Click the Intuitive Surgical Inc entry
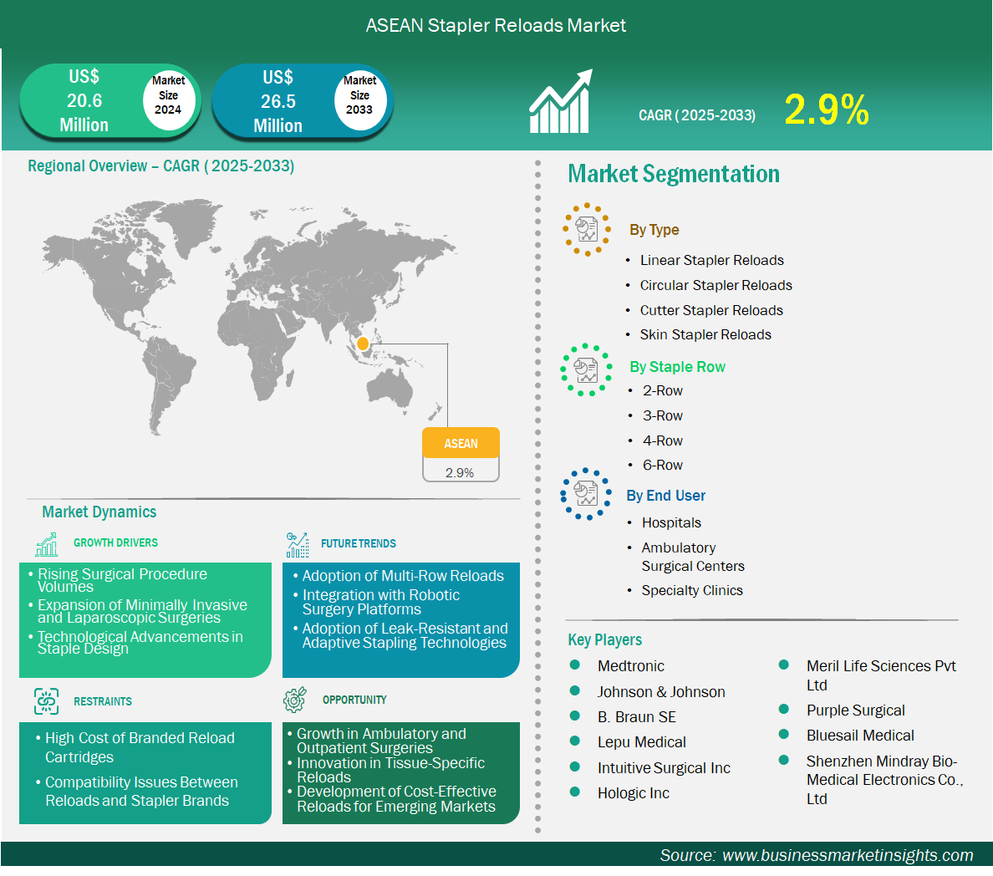The image size is (993, 876). click(664, 768)
